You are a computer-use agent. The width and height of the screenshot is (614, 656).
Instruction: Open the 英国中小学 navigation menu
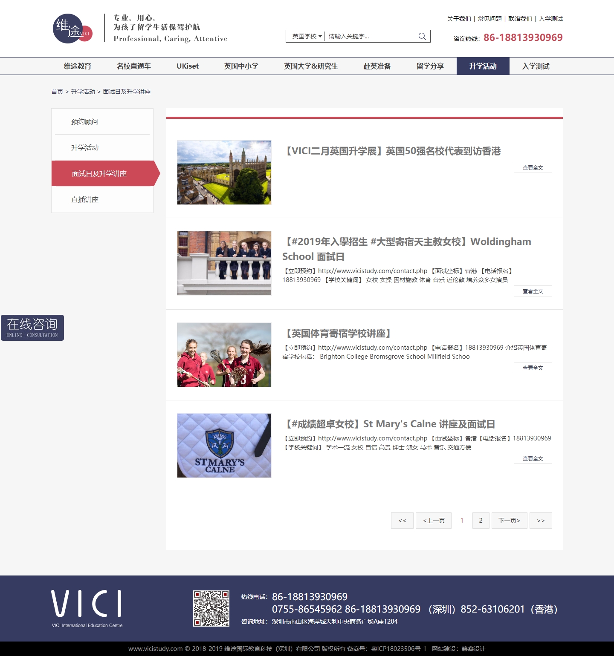[241, 66]
